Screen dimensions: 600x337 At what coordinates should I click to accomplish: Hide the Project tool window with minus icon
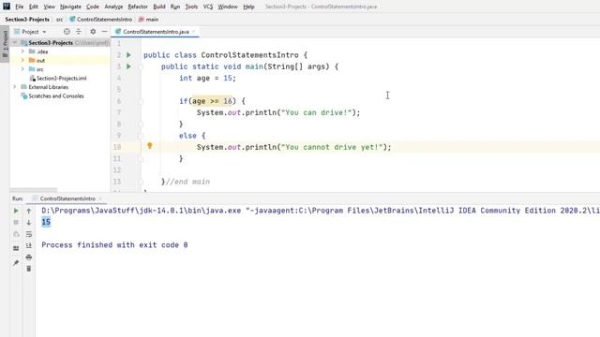click(104, 32)
